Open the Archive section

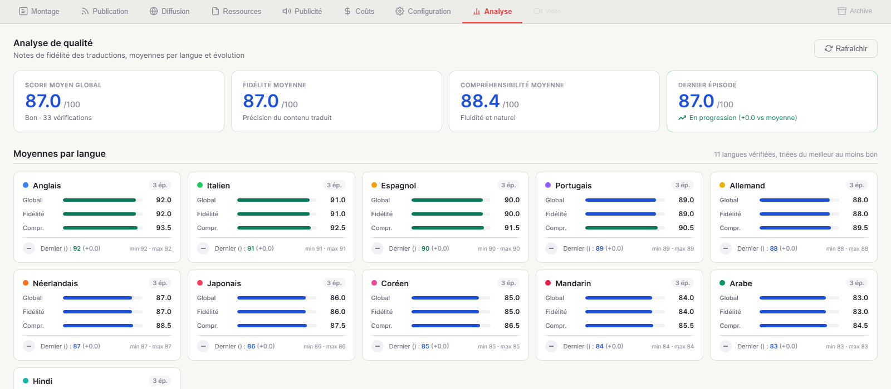pyautogui.click(x=855, y=11)
